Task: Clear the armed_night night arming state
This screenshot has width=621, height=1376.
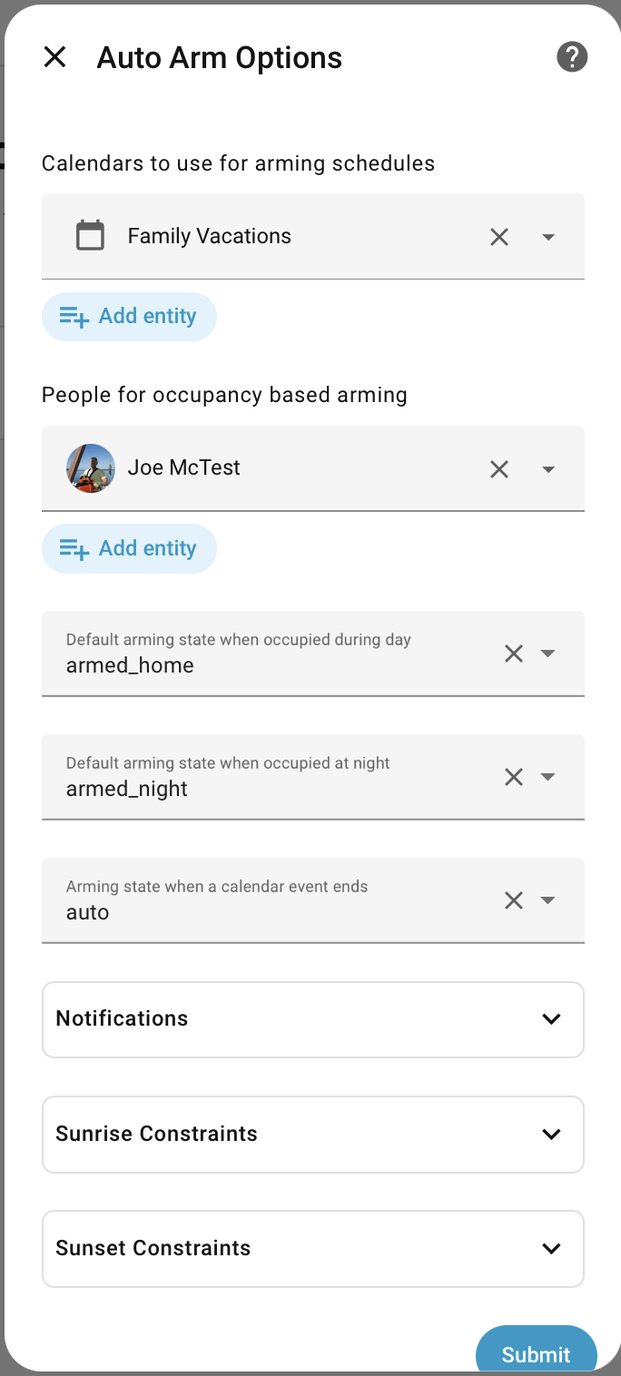Action: coord(513,776)
